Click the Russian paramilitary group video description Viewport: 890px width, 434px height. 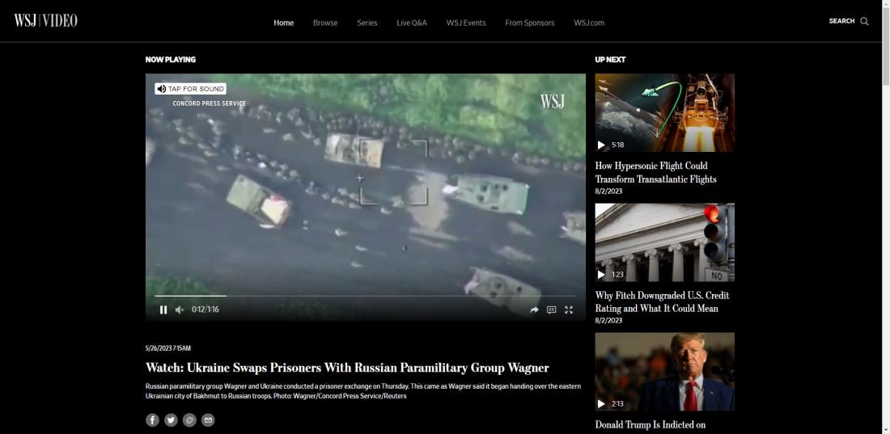click(363, 391)
